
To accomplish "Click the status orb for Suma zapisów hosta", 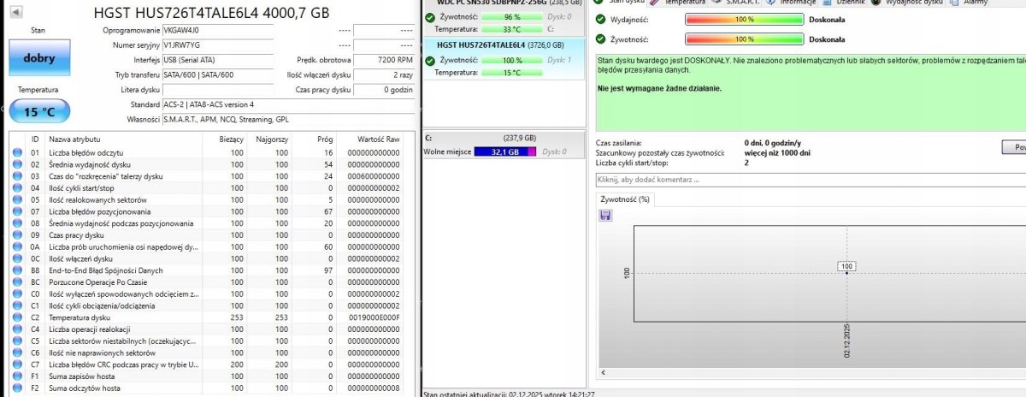I will tap(18, 376).
